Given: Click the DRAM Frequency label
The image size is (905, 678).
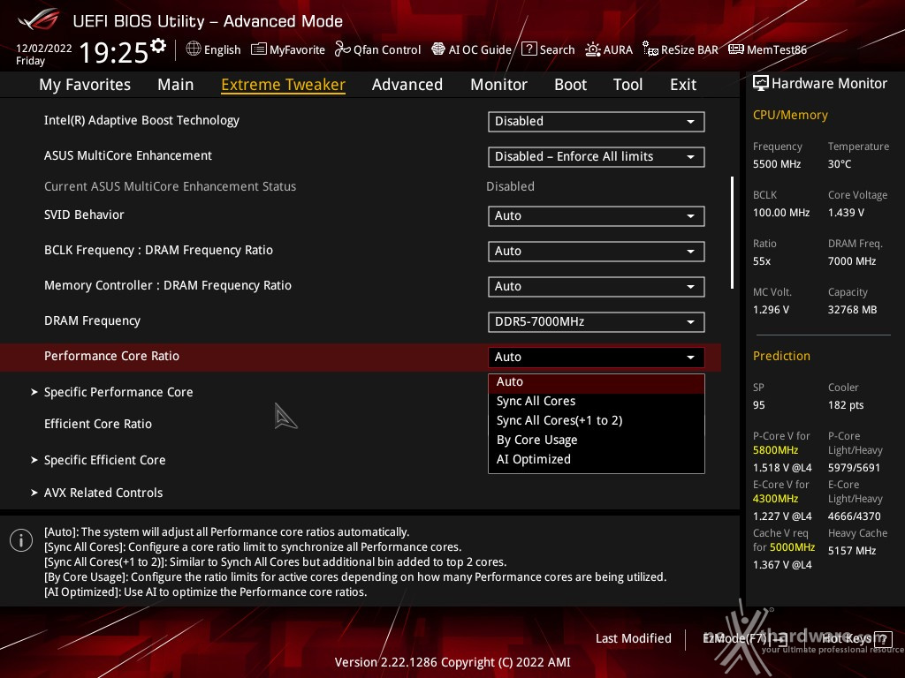Looking at the screenshot, I should click(92, 321).
